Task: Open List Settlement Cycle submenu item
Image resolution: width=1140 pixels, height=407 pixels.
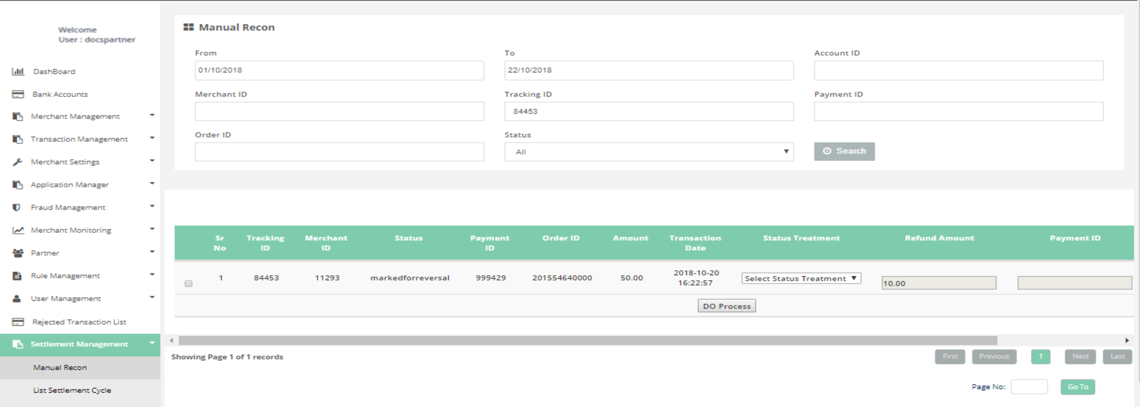Action: 72,390
